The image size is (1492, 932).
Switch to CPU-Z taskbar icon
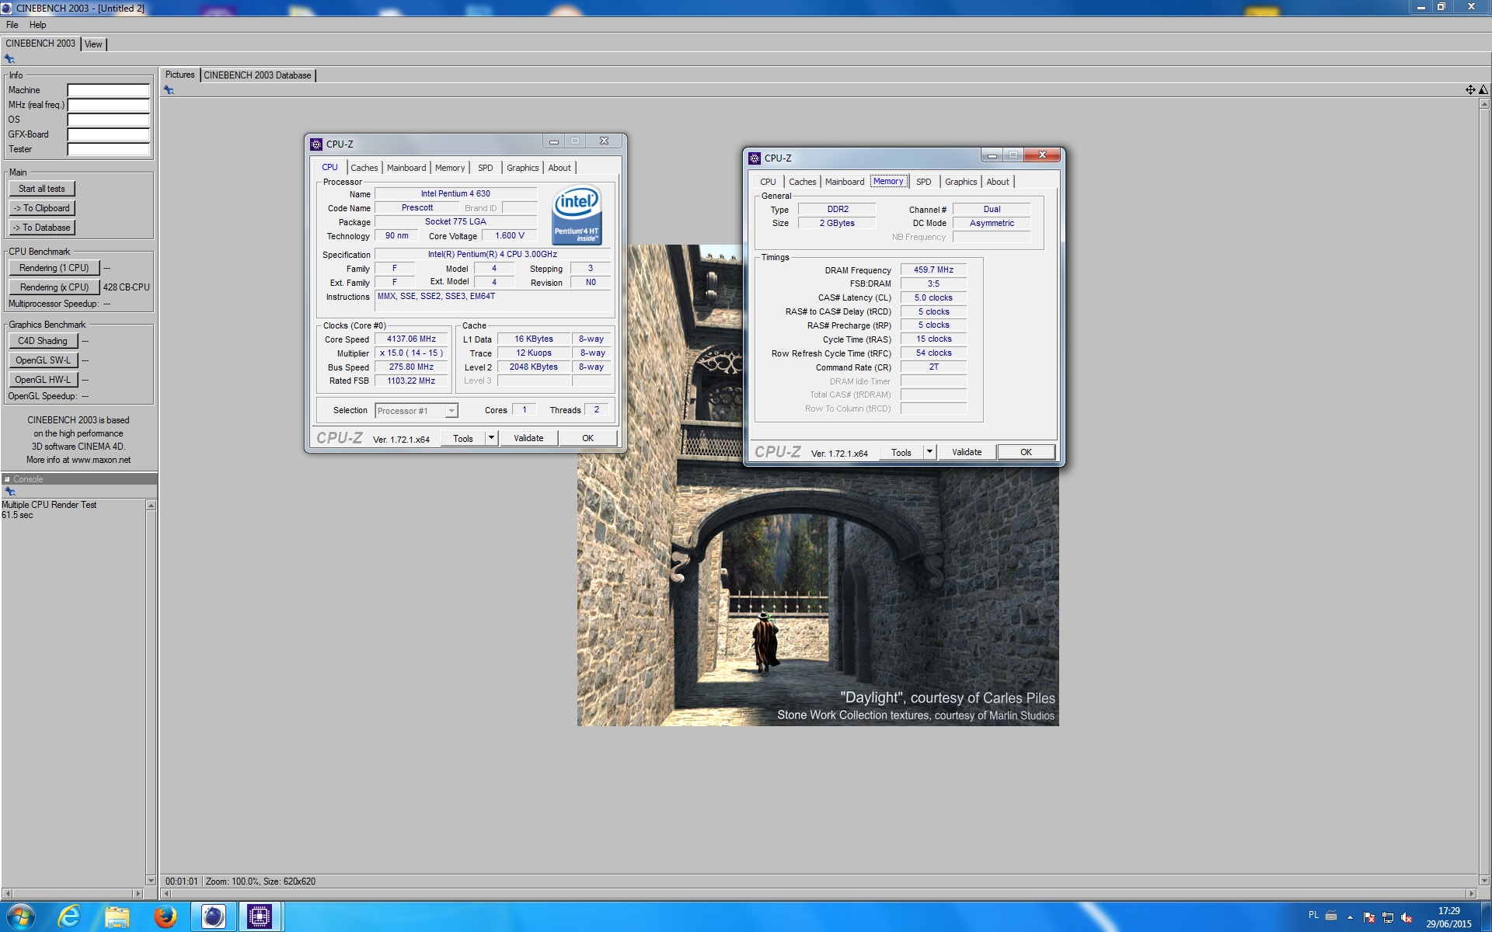click(x=260, y=917)
